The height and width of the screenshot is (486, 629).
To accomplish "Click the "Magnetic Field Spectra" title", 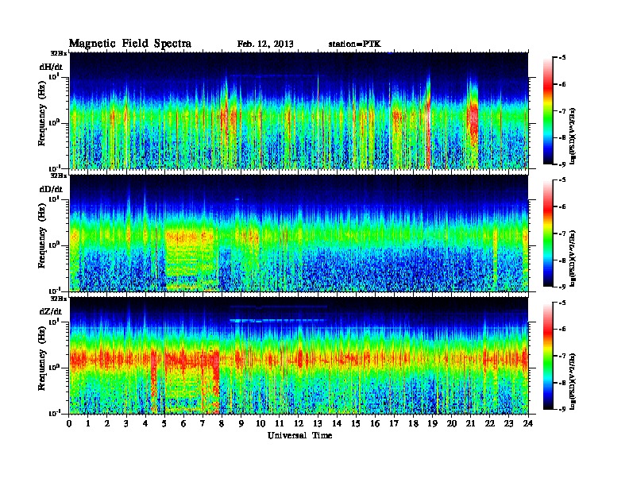I will pos(130,44).
